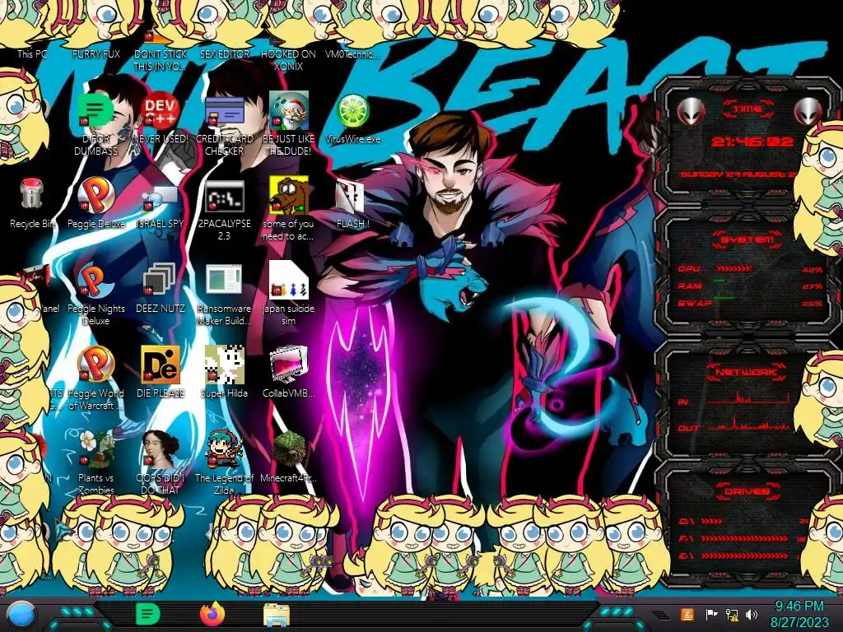Screen dimensions: 843x632
Task: Open File Explorer from the taskbar
Action: (277, 615)
